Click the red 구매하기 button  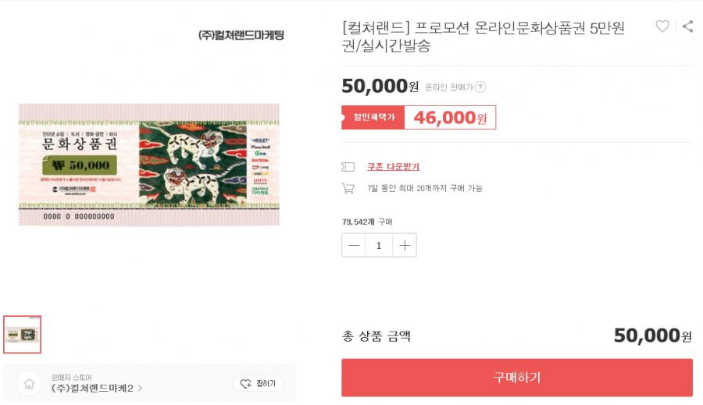[x=517, y=377]
